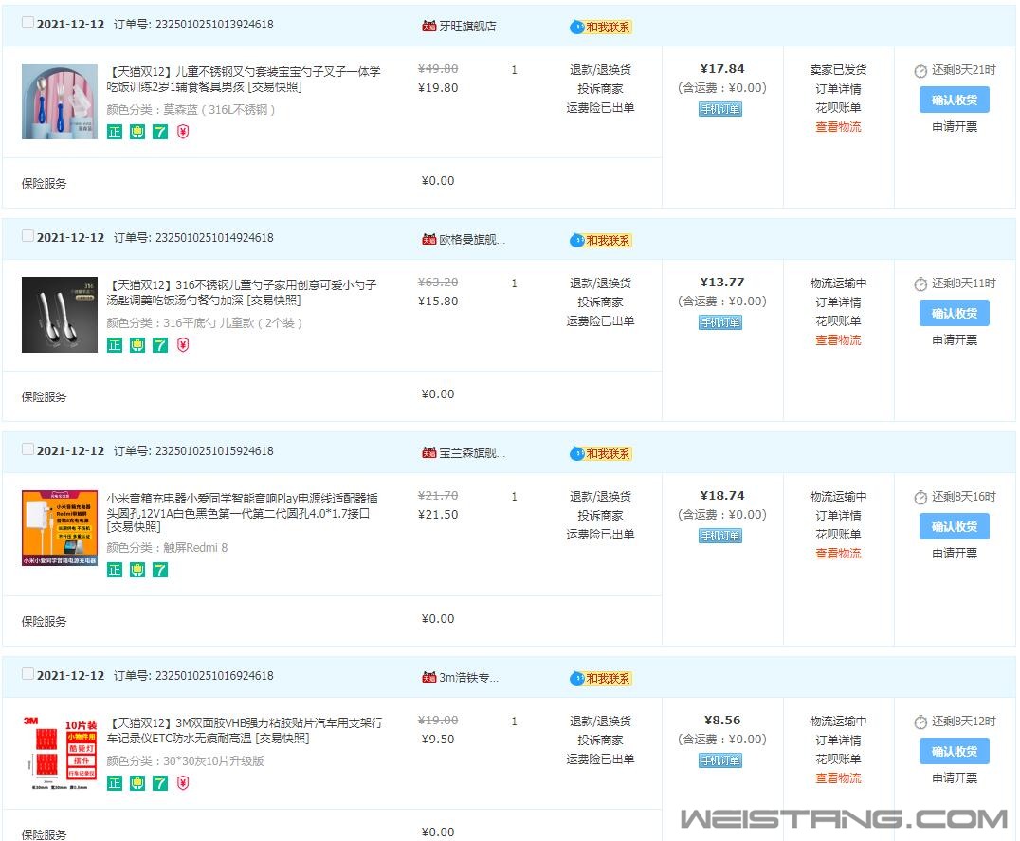Screen dimensions: 1020x841
Task: Open 订单详情 for the ¥17.84 order
Action: click(838, 88)
